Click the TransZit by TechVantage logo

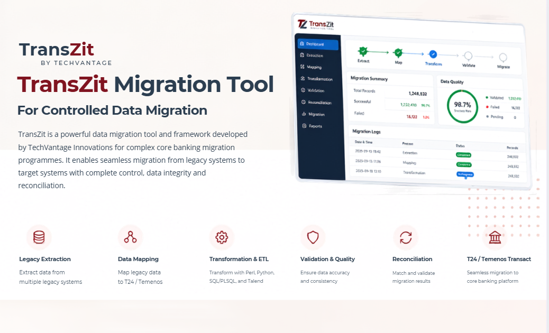[66, 53]
